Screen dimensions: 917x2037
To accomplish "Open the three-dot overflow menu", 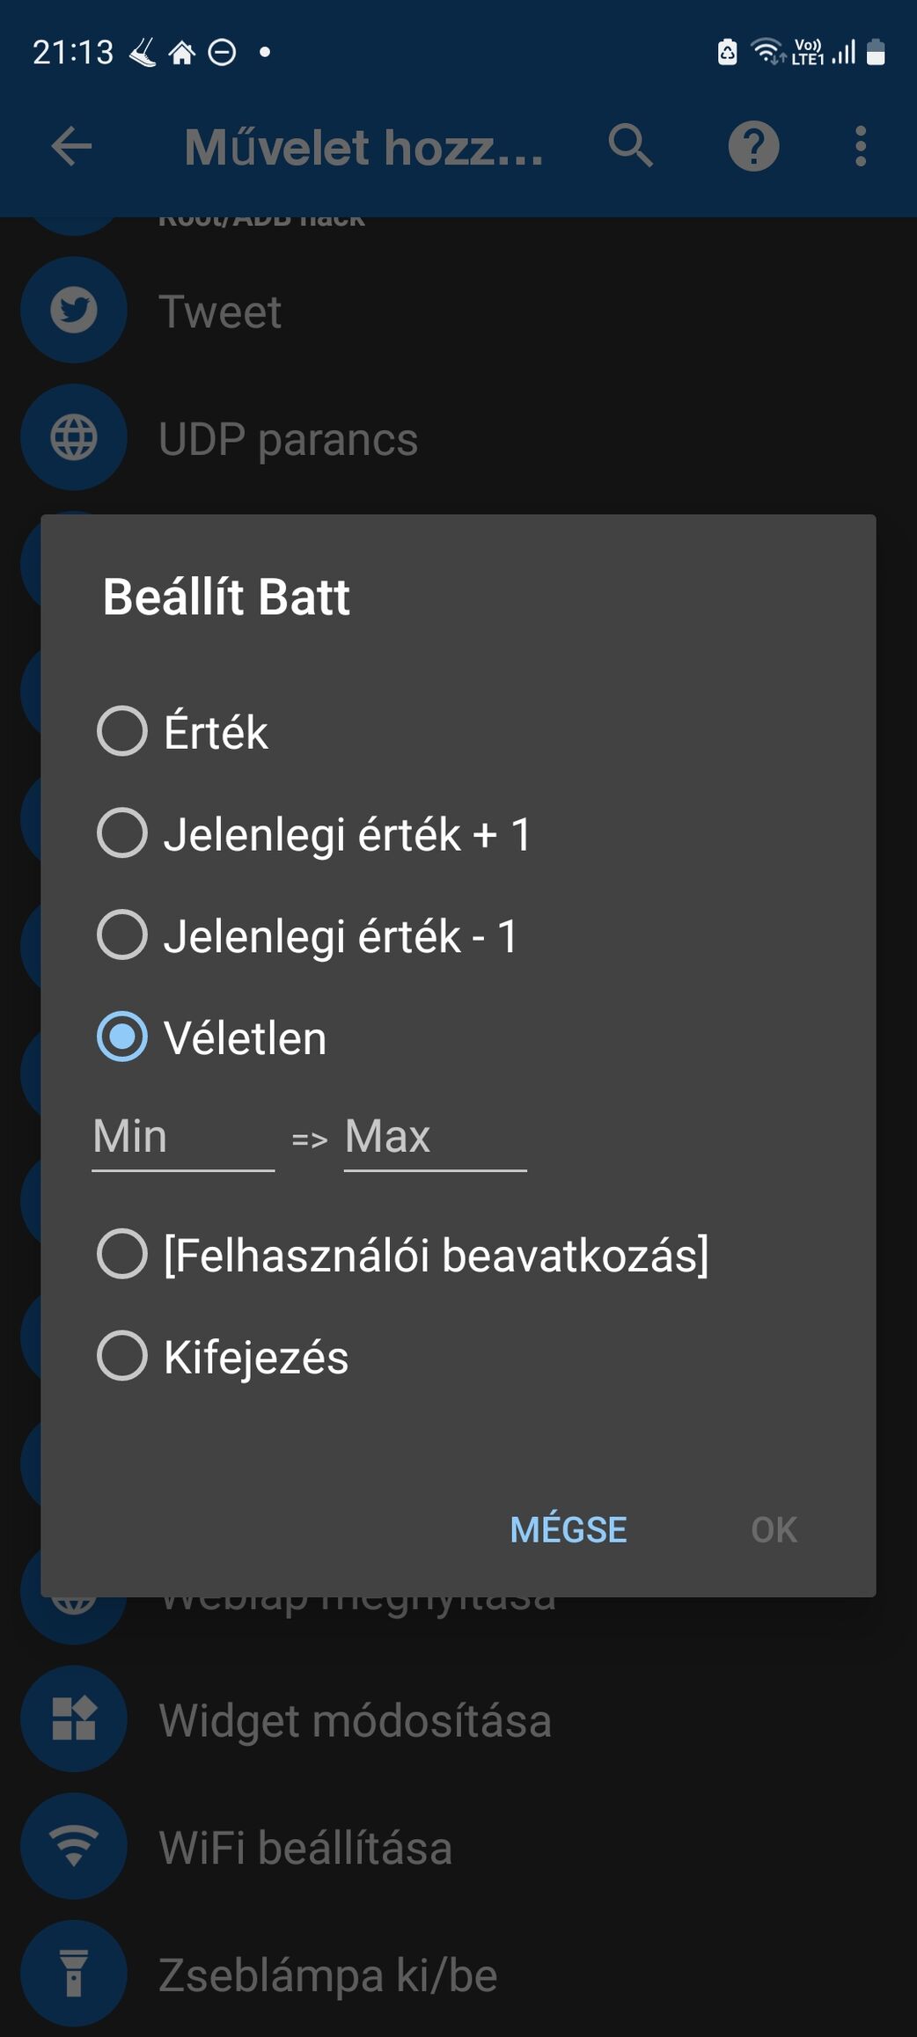I will tap(861, 146).
